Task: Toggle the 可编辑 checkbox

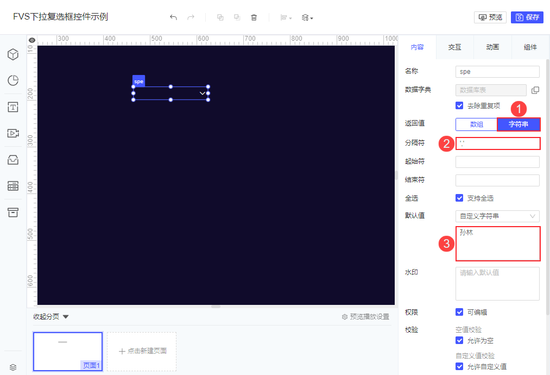Action: [x=459, y=312]
